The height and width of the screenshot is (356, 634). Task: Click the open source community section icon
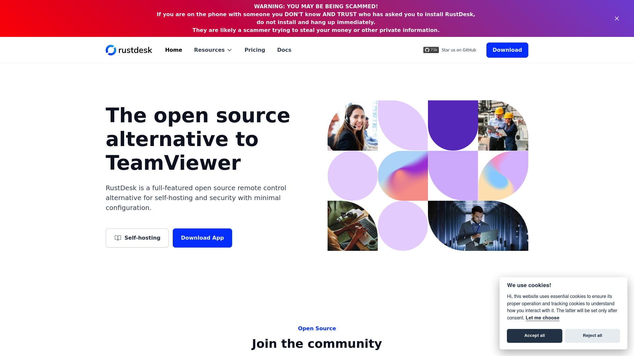pos(427,49)
